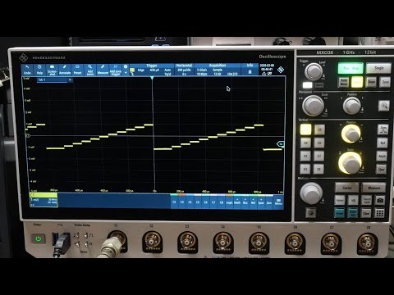The width and height of the screenshot is (394, 295).
Task: Open the Measure tool in the toolbar
Action: pos(103,70)
